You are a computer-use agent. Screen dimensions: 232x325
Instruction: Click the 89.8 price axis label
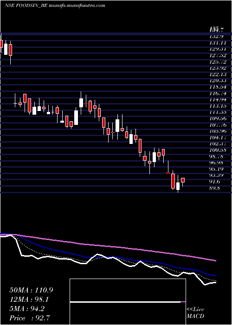point(215,188)
